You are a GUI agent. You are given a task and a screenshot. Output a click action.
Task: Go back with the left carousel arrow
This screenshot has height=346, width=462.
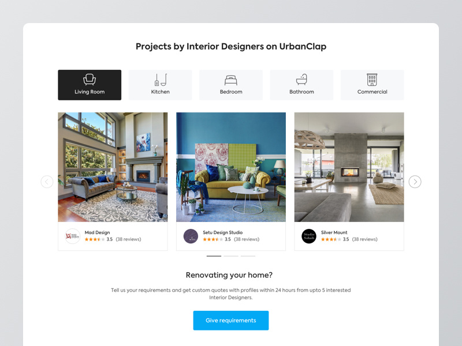click(x=47, y=182)
